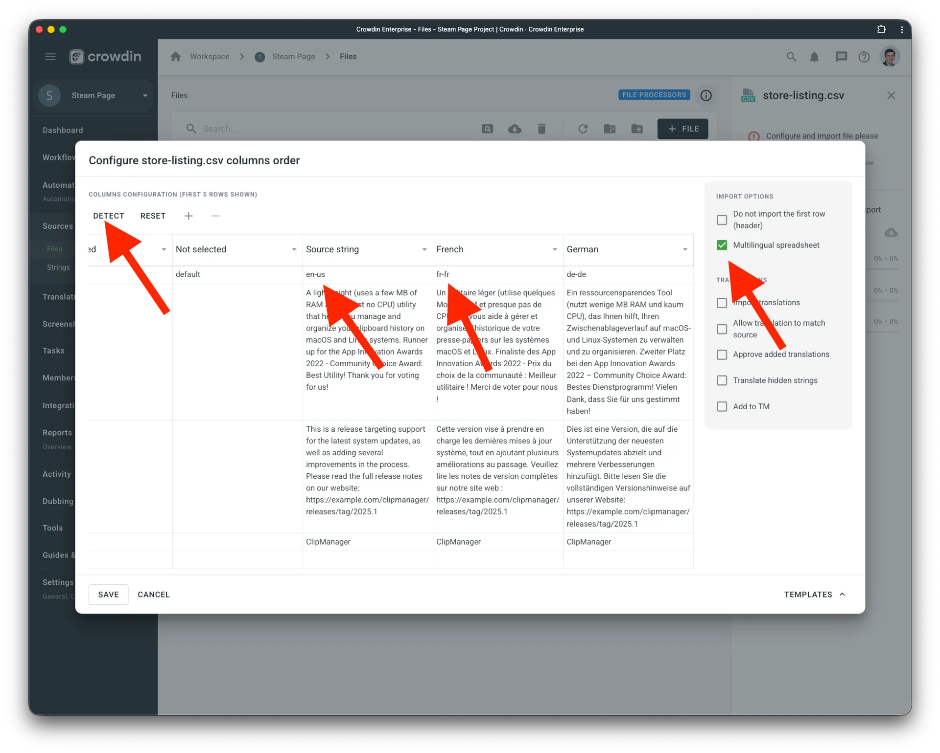
Task: Click the help question mark icon
Action: pyautogui.click(x=864, y=57)
